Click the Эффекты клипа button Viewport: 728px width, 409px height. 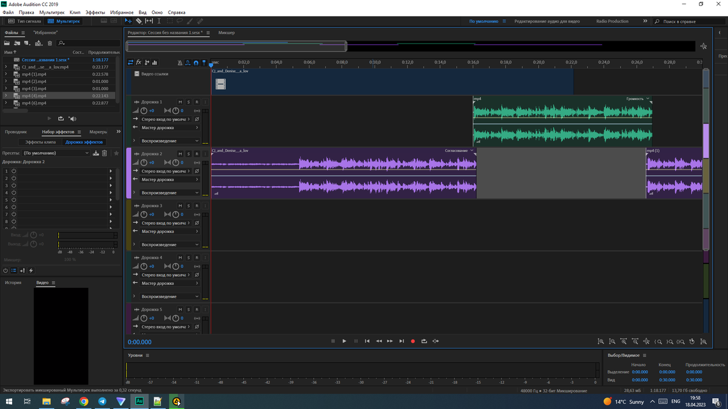[41, 142]
